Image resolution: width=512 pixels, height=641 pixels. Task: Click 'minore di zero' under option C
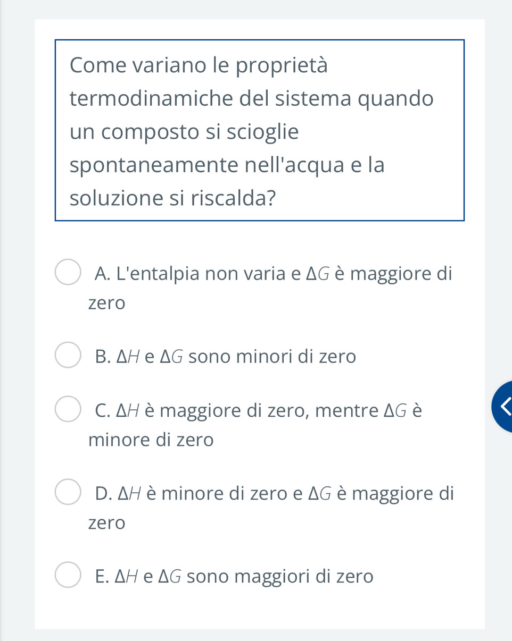coord(151,440)
